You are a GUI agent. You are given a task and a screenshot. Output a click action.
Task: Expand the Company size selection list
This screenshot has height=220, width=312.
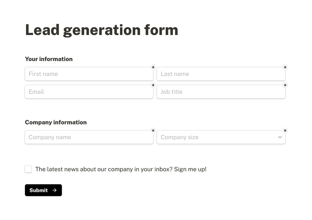(x=221, y=137)
